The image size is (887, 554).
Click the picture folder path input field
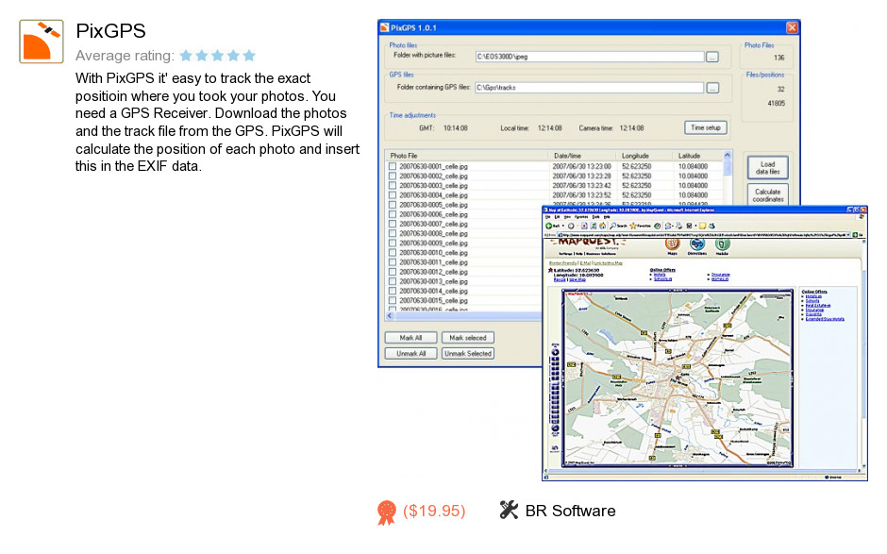tap(590, 57)
